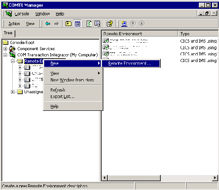Open the View submenu in context menu
Image resolution: width=219 pixels, height=190 pixels.
click(73, 73)
